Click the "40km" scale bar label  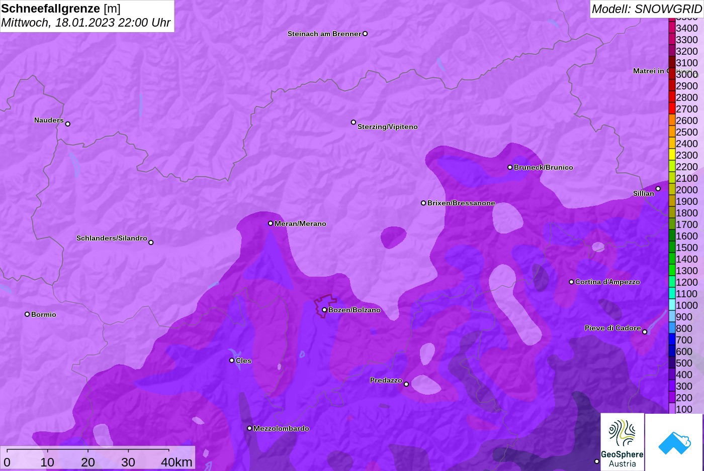pyautogui.click(x=177, y=462)
